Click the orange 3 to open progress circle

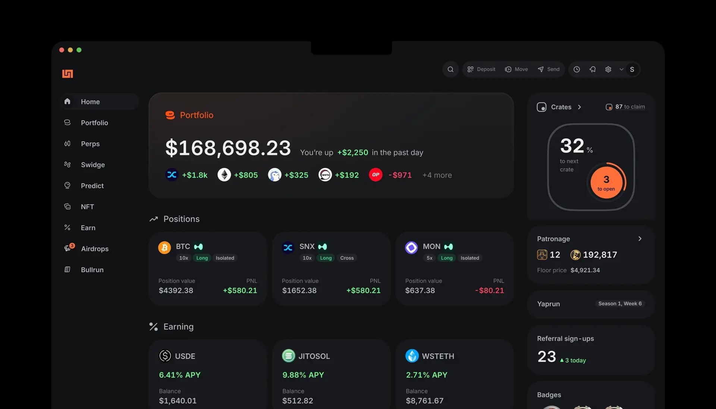606,183
